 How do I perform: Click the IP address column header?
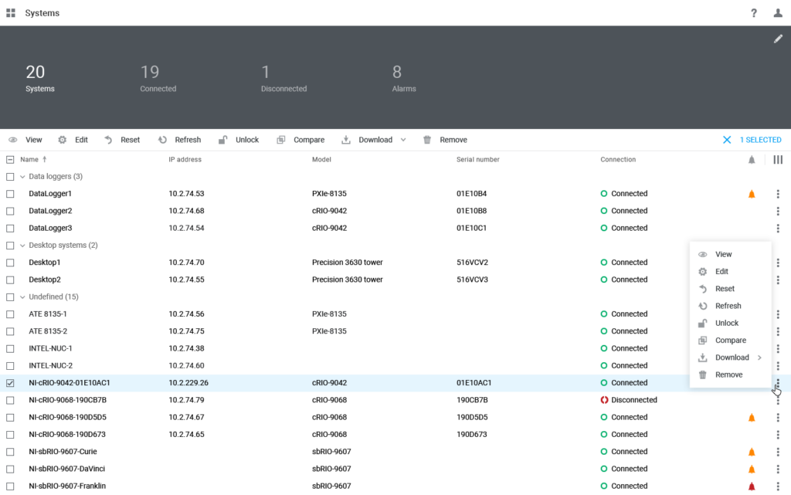click(x=185, y=159)
